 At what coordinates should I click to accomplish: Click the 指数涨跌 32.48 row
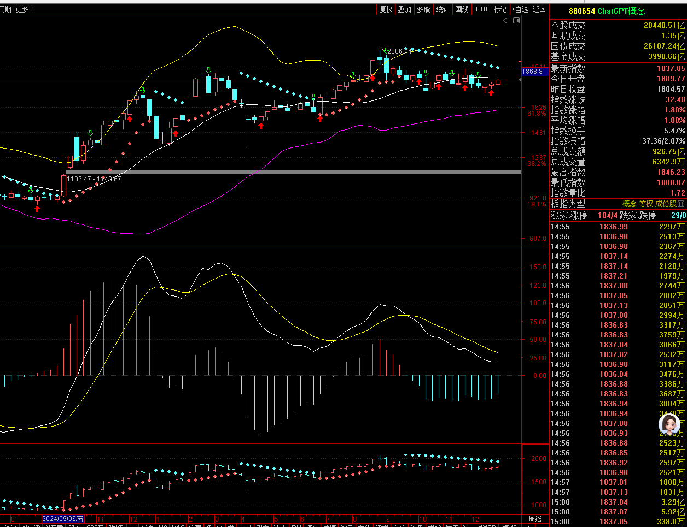pyautogui.click(x=618, y=99)
